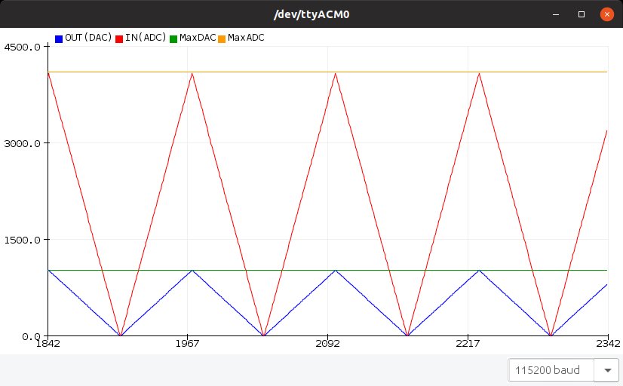
Task: Click the blue OUT(DAC) legend swatch
Action: point(59,38)
